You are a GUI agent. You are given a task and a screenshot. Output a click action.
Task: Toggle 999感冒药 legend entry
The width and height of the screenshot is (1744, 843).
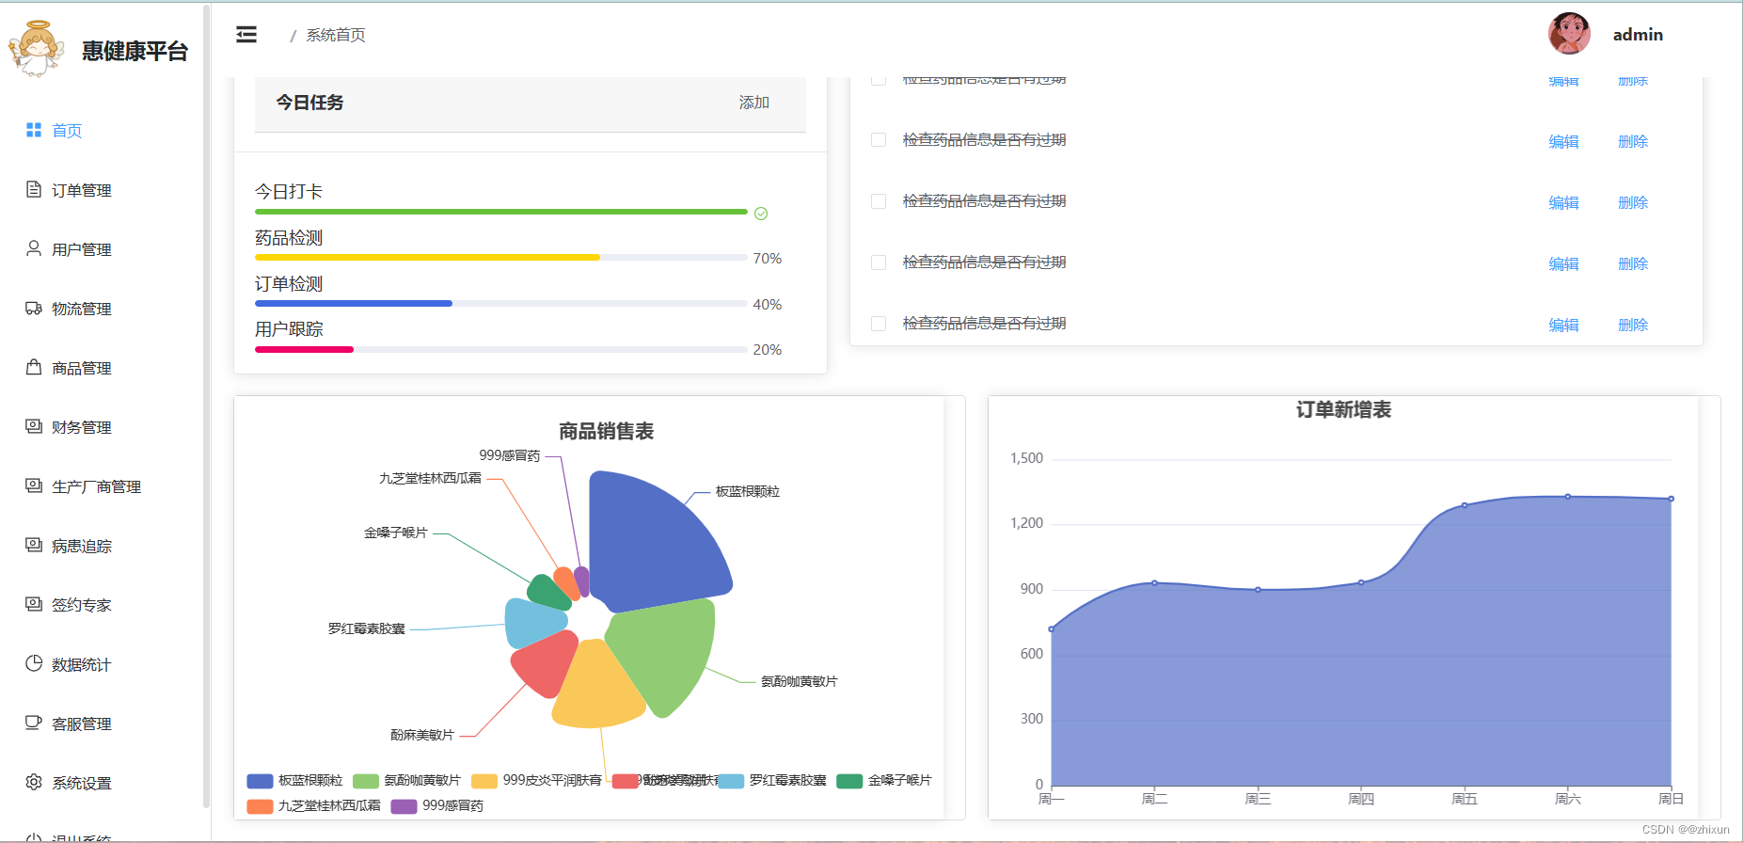pyautogui.click(x=436, y=806)
